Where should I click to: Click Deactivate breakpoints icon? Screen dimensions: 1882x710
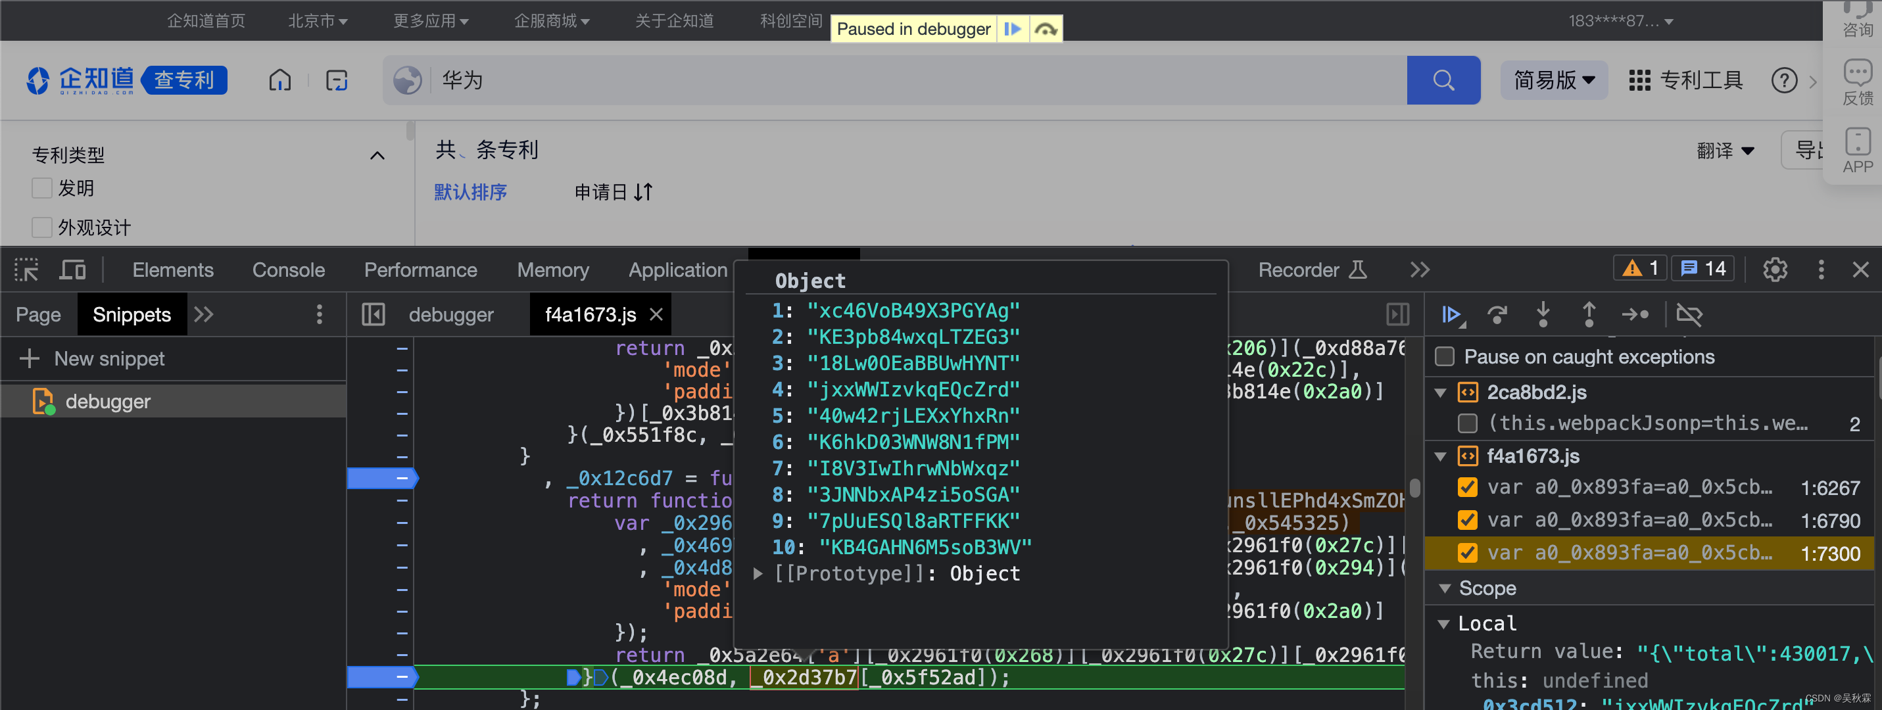(1689, 315)
